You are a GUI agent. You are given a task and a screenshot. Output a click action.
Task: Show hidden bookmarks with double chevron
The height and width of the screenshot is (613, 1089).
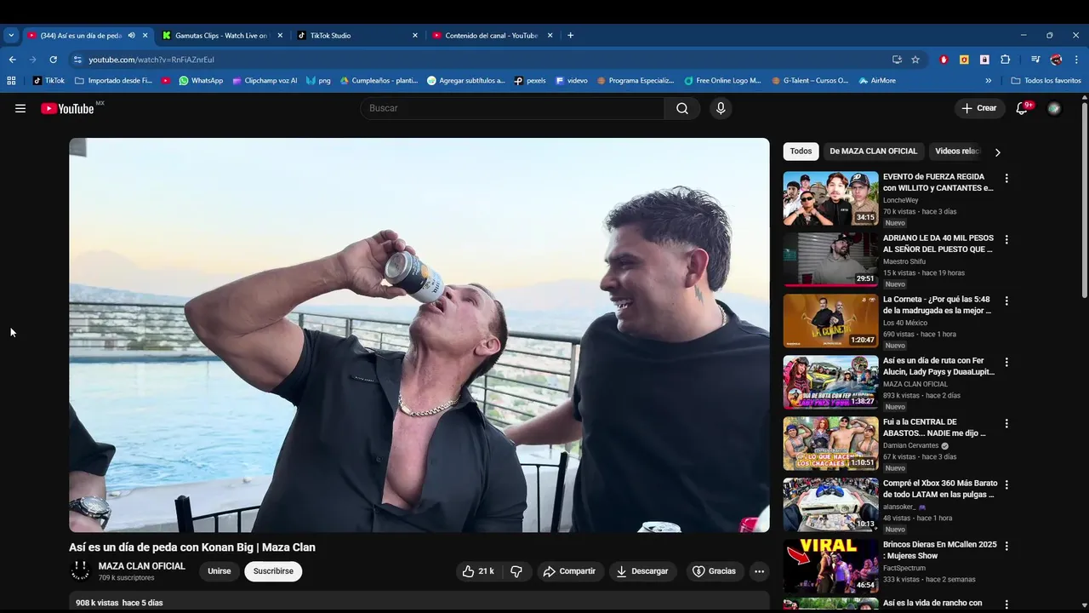point(988,81)
